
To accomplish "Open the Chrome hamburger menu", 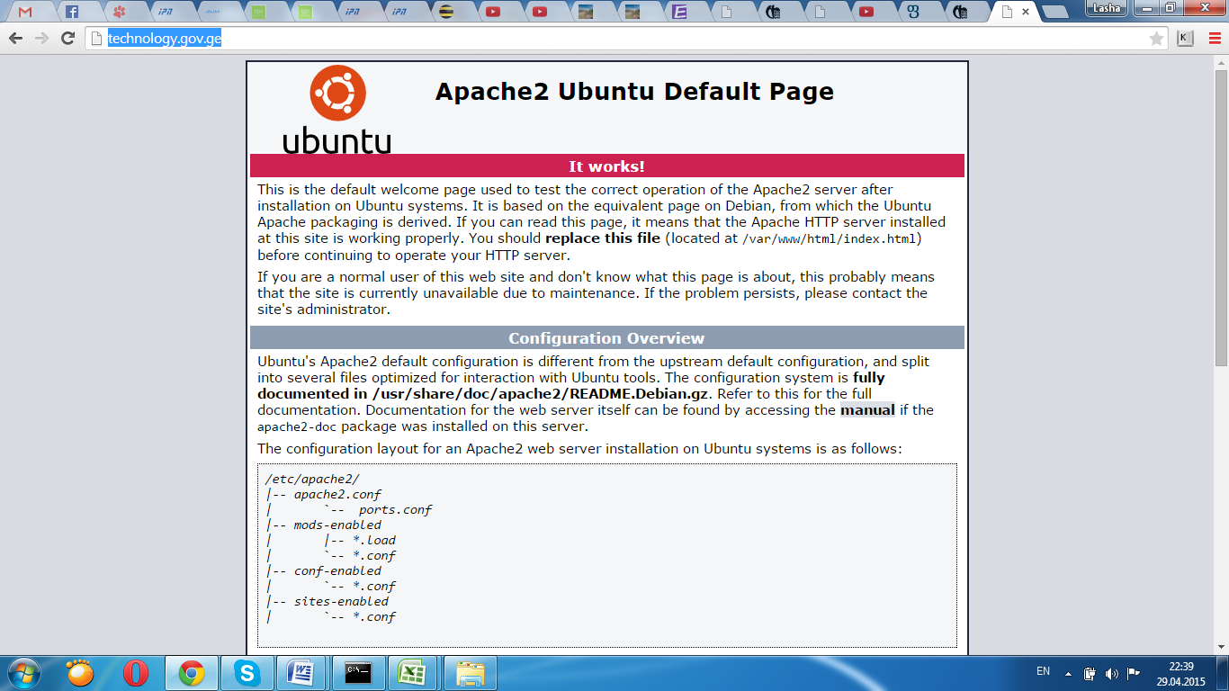I will click(1213, 38).
